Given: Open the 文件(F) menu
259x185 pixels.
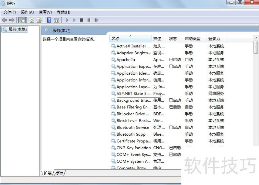Looking at the screenshot, I should [10, 12].
